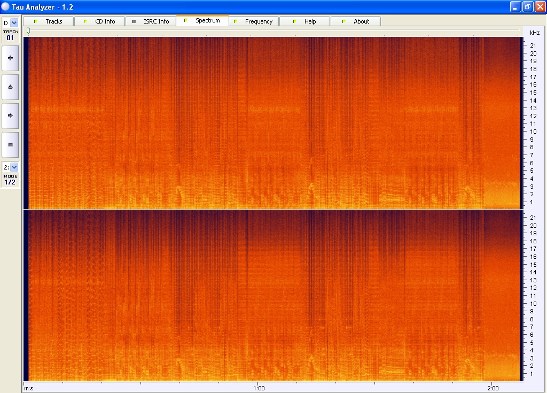Viewport: 547px width, 393px height.
Task: Click the 2:00 mark on the time axis
Action: point(493,387)
